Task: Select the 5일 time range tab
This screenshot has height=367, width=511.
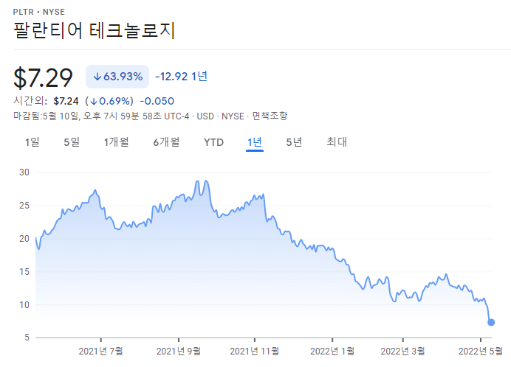Action: 72,142
